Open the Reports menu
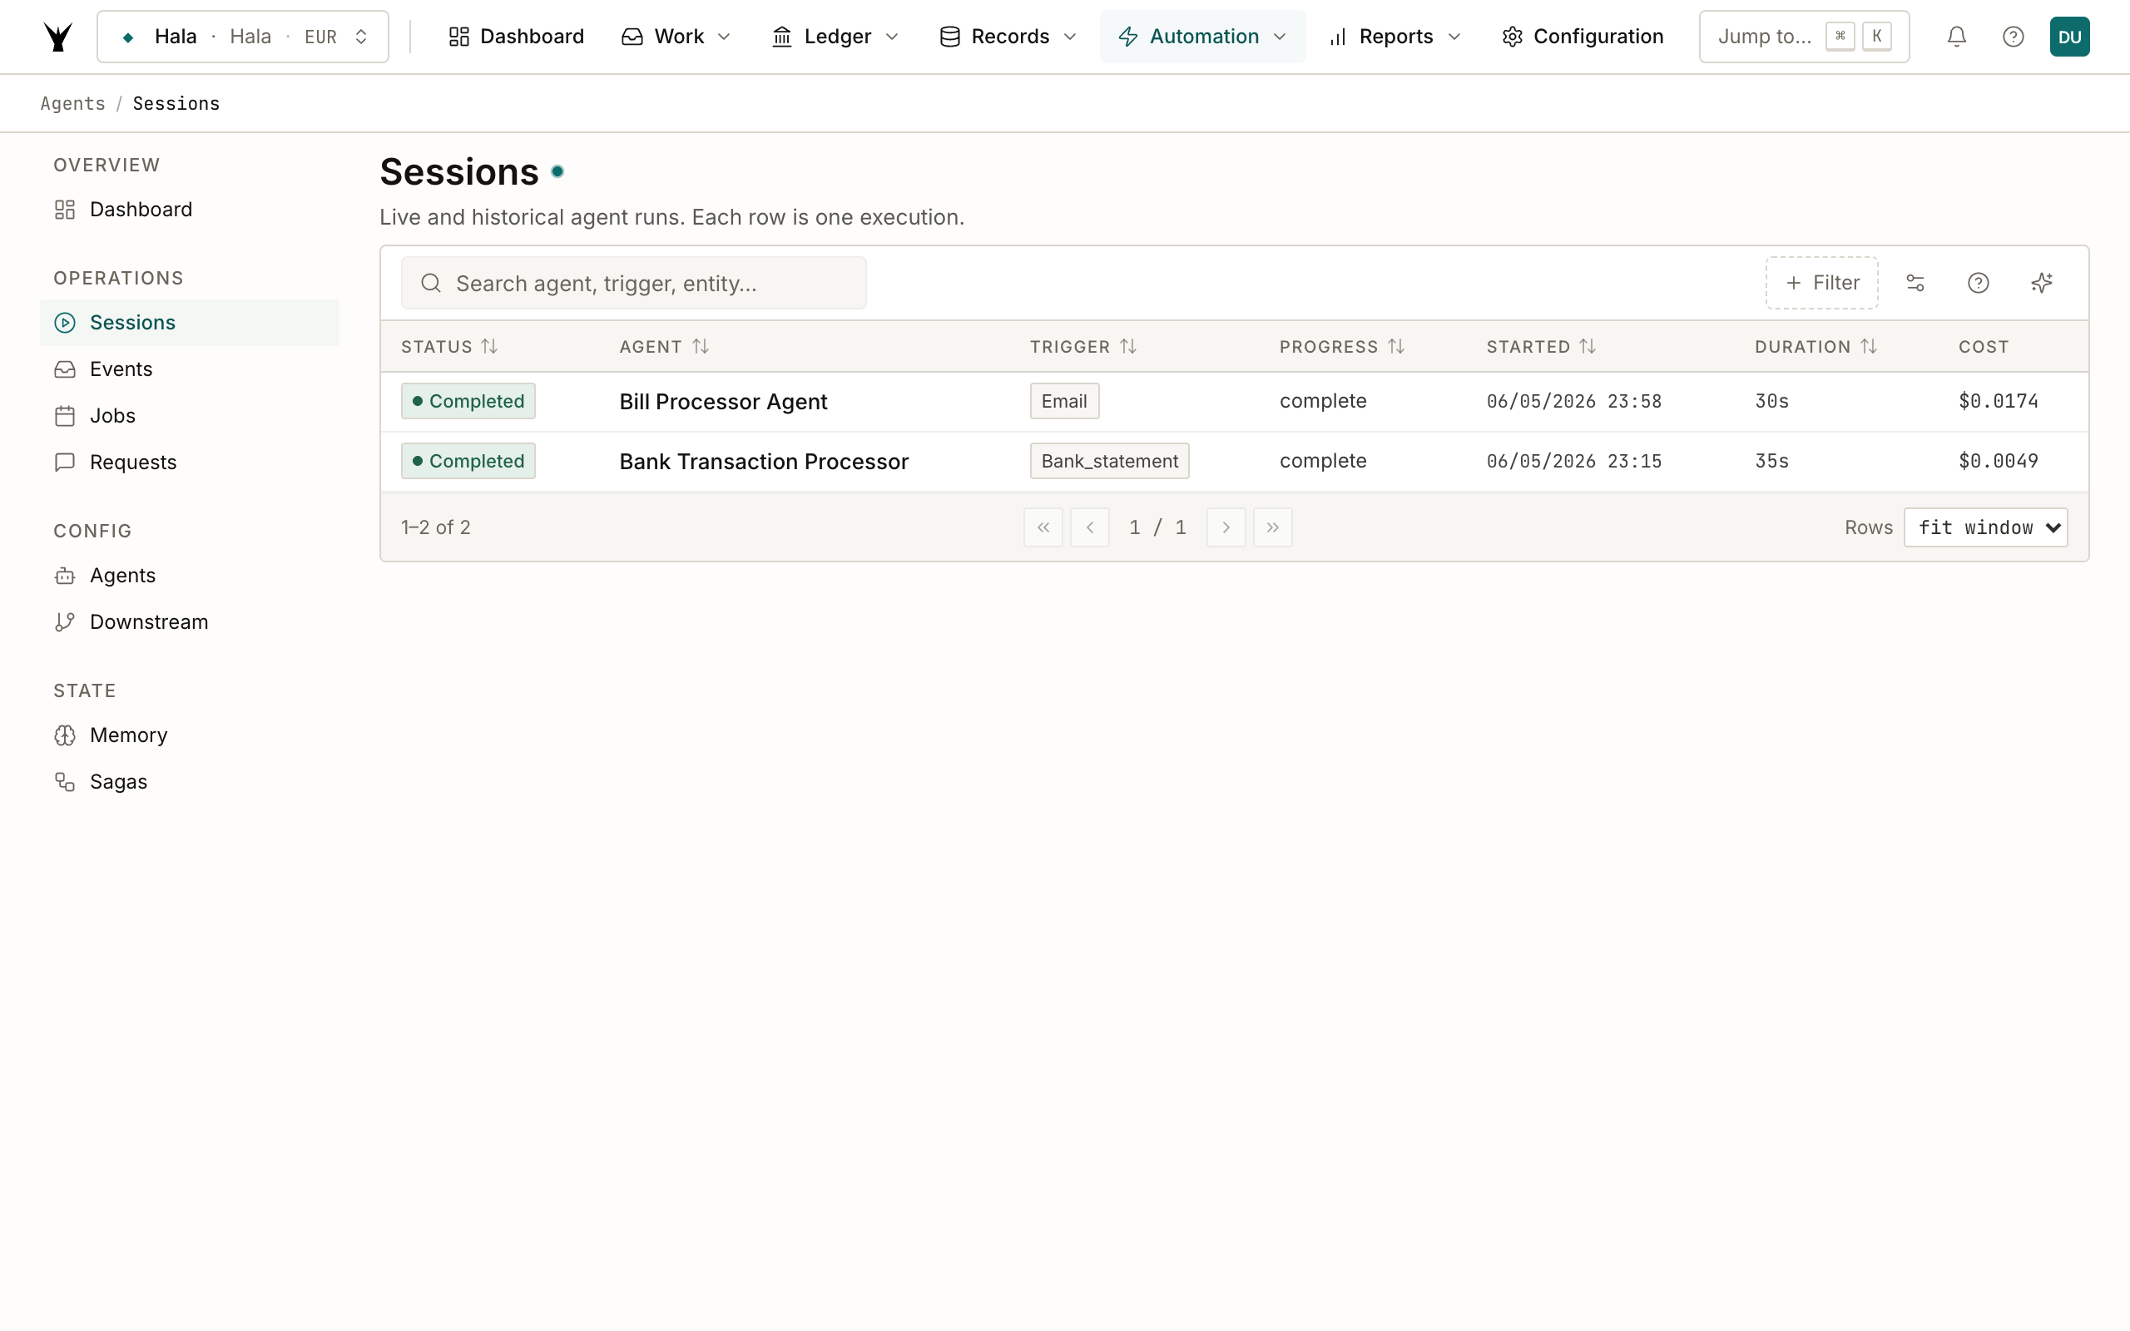Image resolution: width=2130 pixels, height=1331 pixels. pos(1394,36)
